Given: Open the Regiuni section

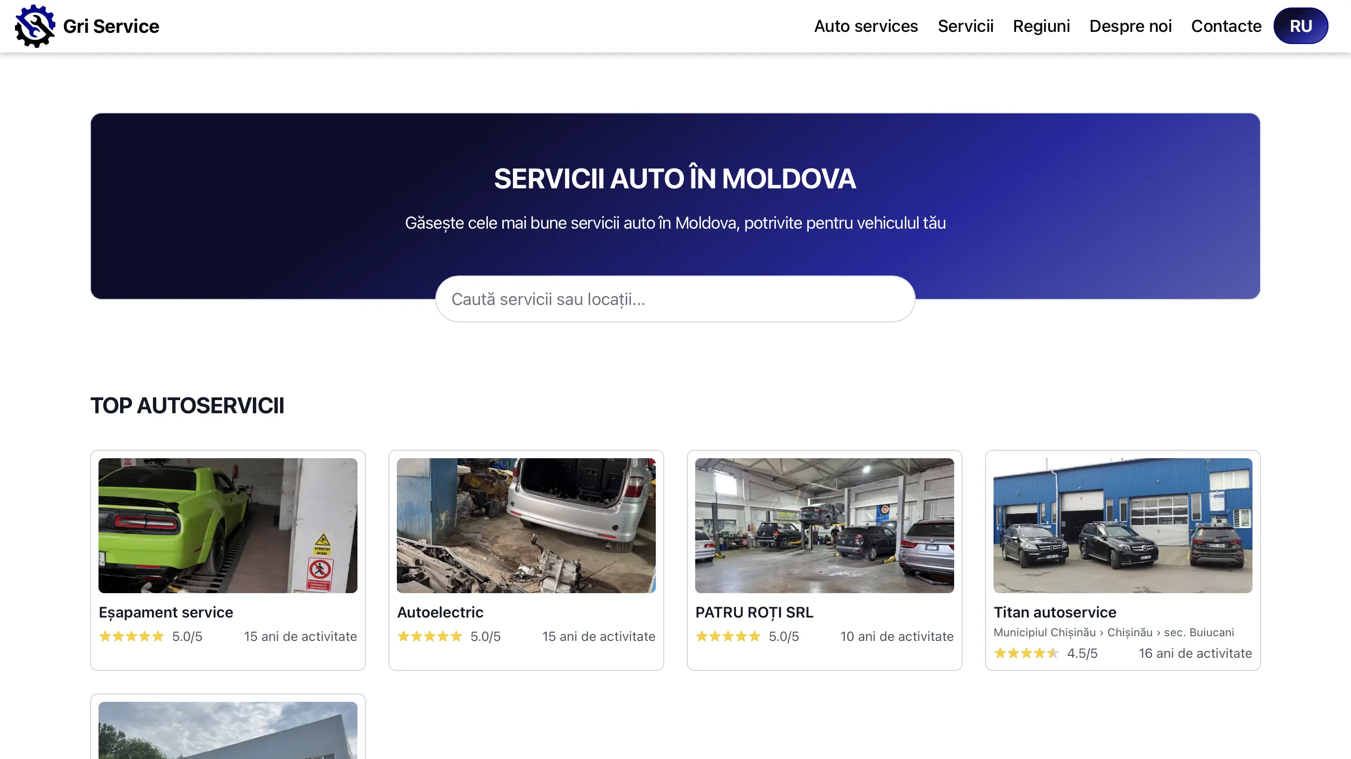Looking at the screenshot, I should [1041, 26].
